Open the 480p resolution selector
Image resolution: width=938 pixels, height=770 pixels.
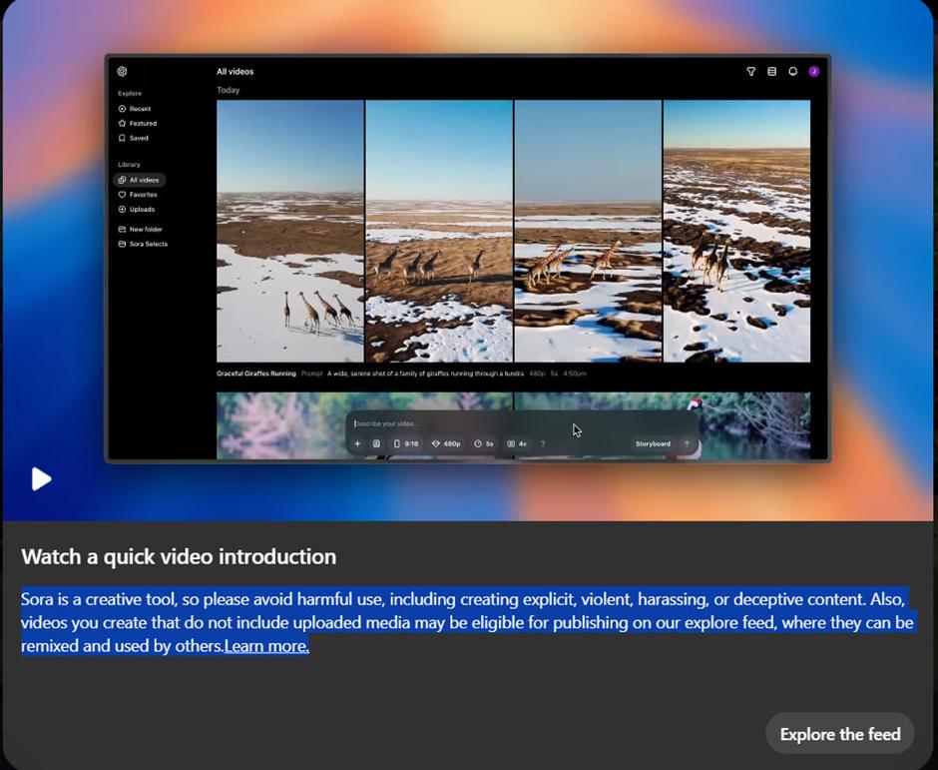445,443
